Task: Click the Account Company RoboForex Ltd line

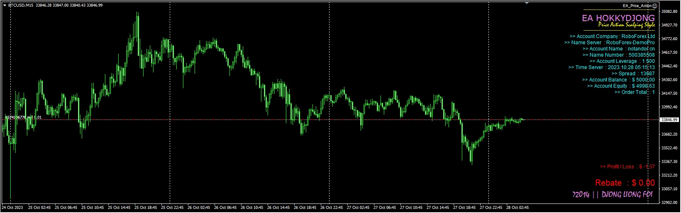Action: coord(612,36)
